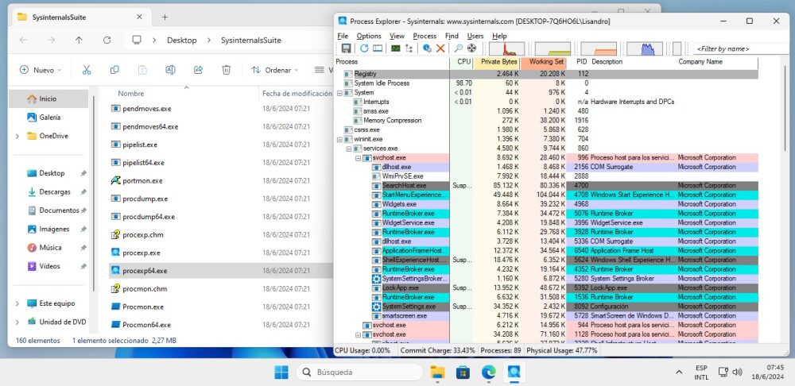
Task: Click the red X Kill Process icon
Action: pyautogui.click(x=440, y=48)
